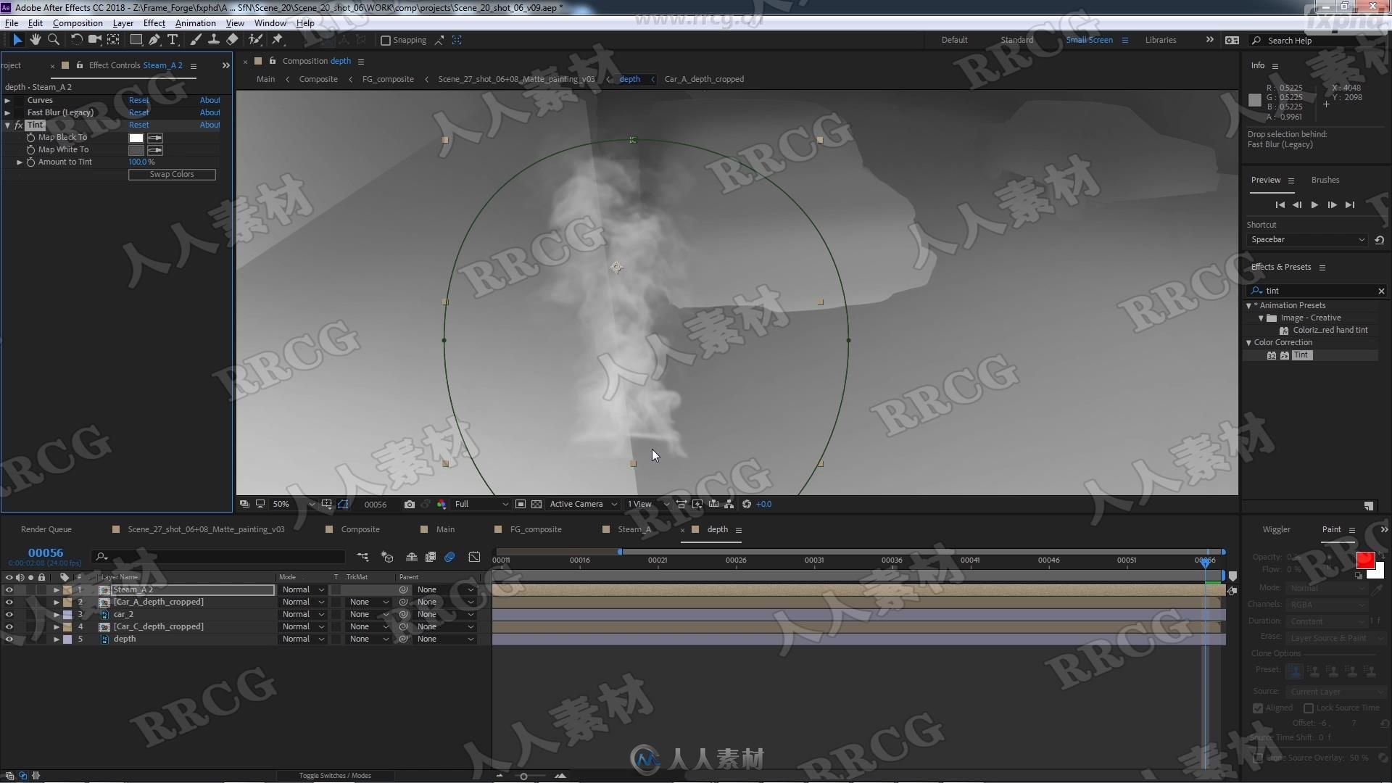Play the preview with play button
This screenshot has width=1392, height=783.
tap(1314, 205)
